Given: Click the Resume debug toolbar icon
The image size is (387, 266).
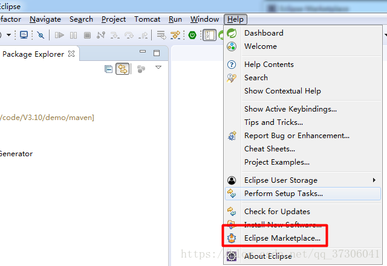Looking at the screenshot, I should click(59, 35).
